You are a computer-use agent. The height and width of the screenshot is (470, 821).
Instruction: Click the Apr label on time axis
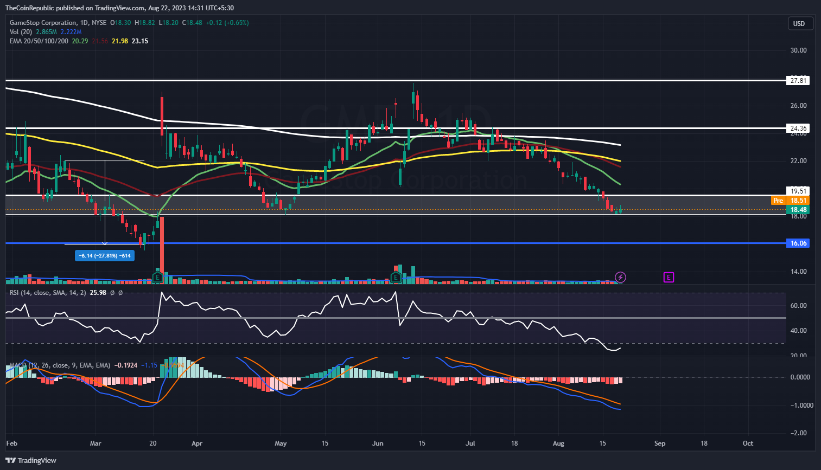(x=197, y=443)
